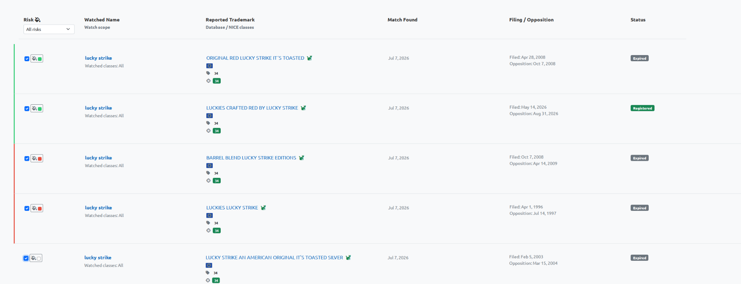741x284 pixels.
Task: Click green cat icon after ORIGINAL RED LUCKY STRIKE
Action: (x=309, y=58)
